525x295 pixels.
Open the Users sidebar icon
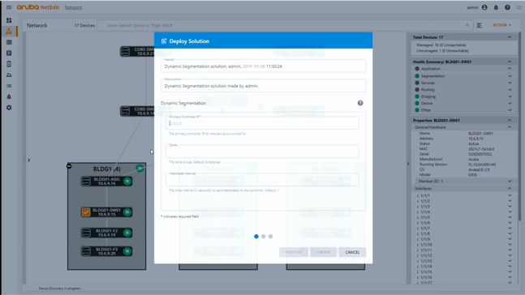coord(9,75)
